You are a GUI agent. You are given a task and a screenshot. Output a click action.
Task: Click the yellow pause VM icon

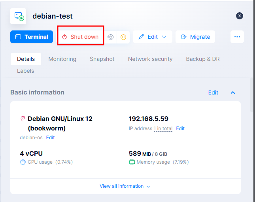click(x=123, y=37)
